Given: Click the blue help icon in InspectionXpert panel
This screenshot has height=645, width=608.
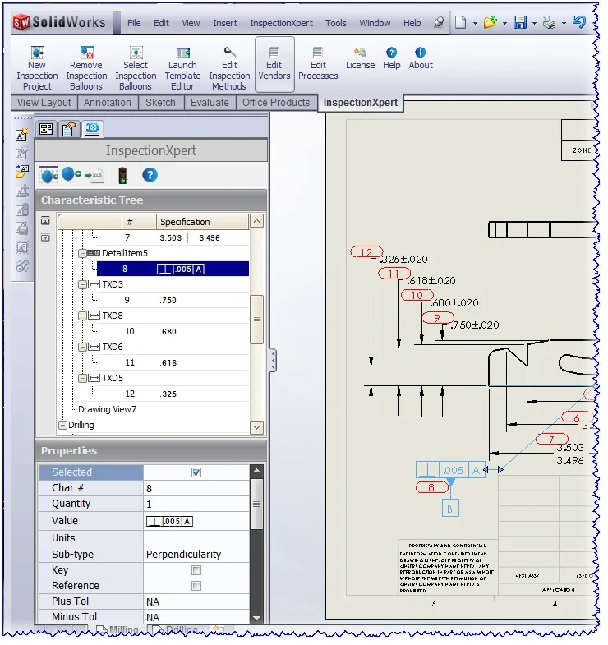Looking at the screenshot, I should tap(150, 175).
